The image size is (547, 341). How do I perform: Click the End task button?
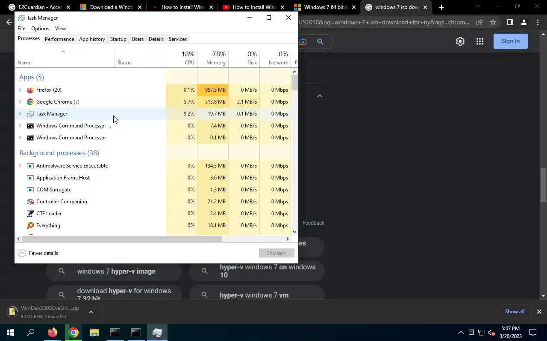click(276, 253)
